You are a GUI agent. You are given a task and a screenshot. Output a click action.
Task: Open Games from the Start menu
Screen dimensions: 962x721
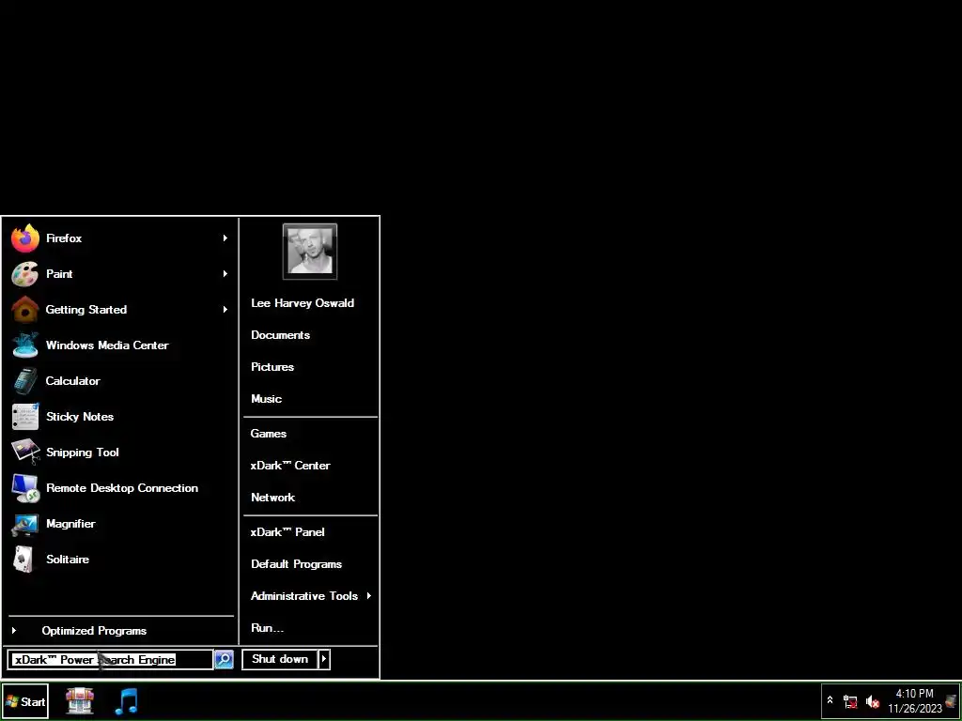pos(268,434)
